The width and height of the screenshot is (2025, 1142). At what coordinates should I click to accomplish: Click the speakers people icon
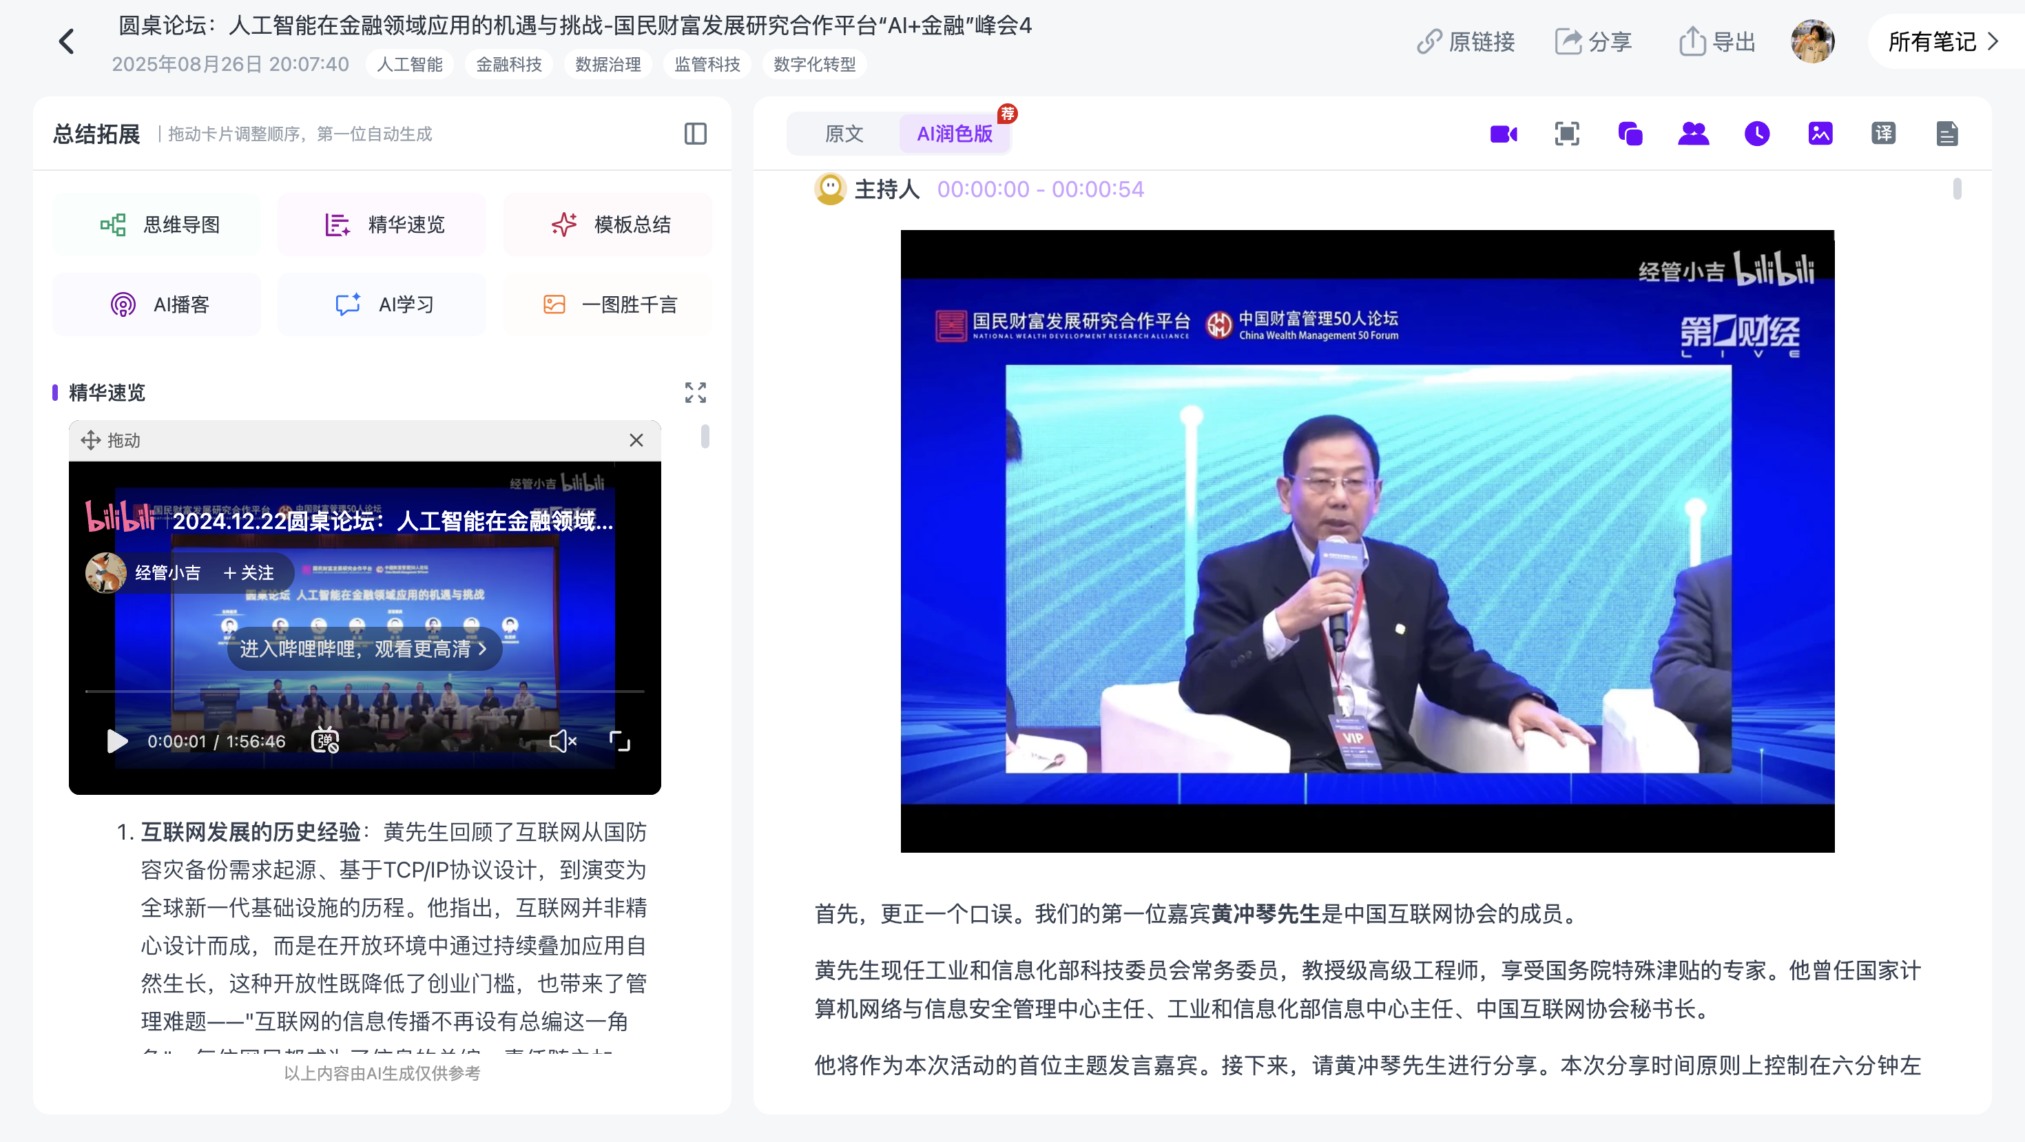(x=1693, y=134)
